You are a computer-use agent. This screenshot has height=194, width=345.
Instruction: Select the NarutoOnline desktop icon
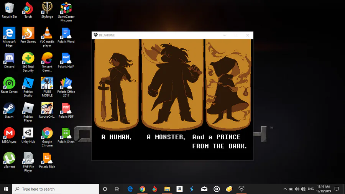tap(47, 110)
